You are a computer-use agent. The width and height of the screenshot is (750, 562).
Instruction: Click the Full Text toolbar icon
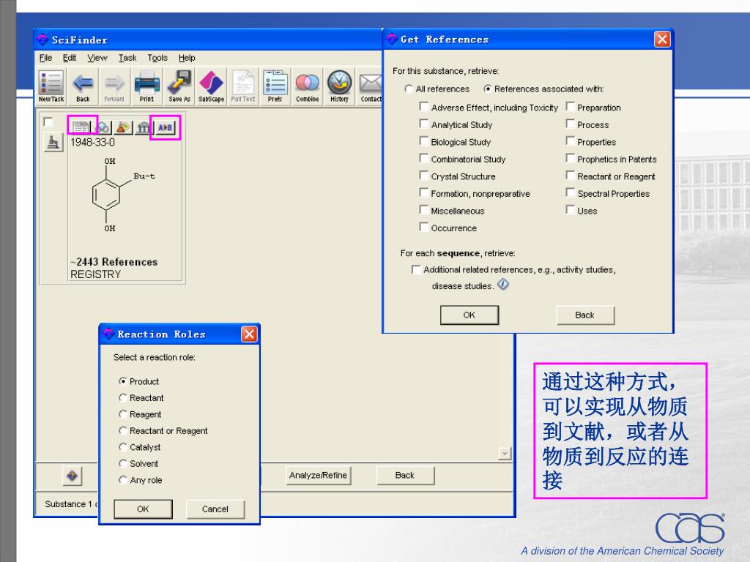[x=243, y=86]
